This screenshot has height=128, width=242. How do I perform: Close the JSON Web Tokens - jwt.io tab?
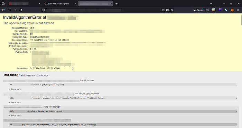pyautogui.click(x=75, y=3)
